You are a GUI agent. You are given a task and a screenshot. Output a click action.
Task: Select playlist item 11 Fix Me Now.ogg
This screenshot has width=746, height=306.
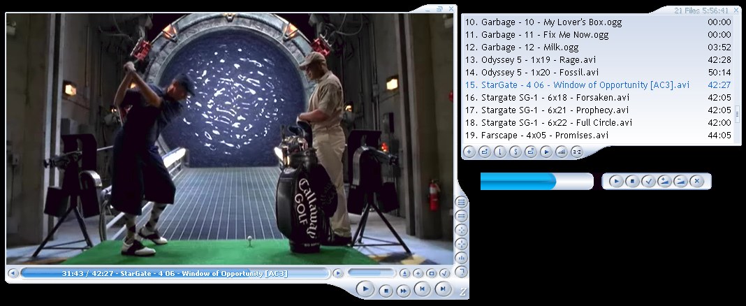pyautogui.click(x=598, y=35)
